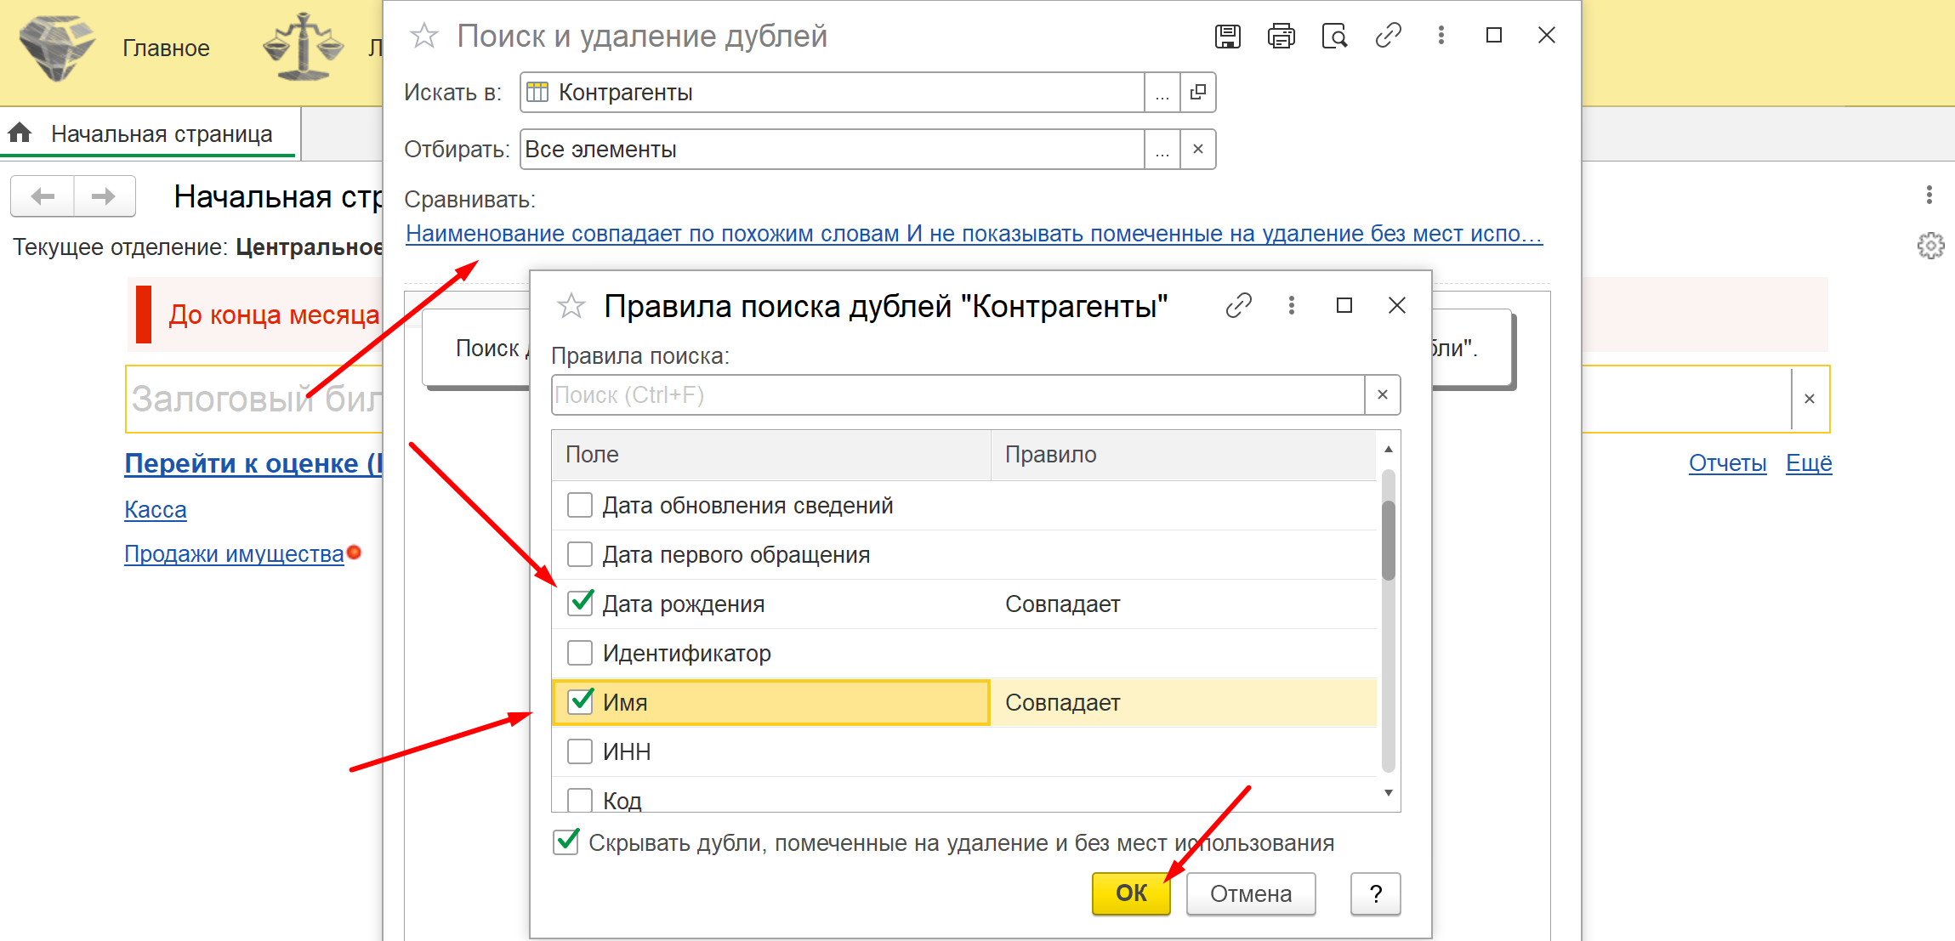1955x941 pixels.
Task: Switch to Начальная страница tab
Action: [162, 134]
